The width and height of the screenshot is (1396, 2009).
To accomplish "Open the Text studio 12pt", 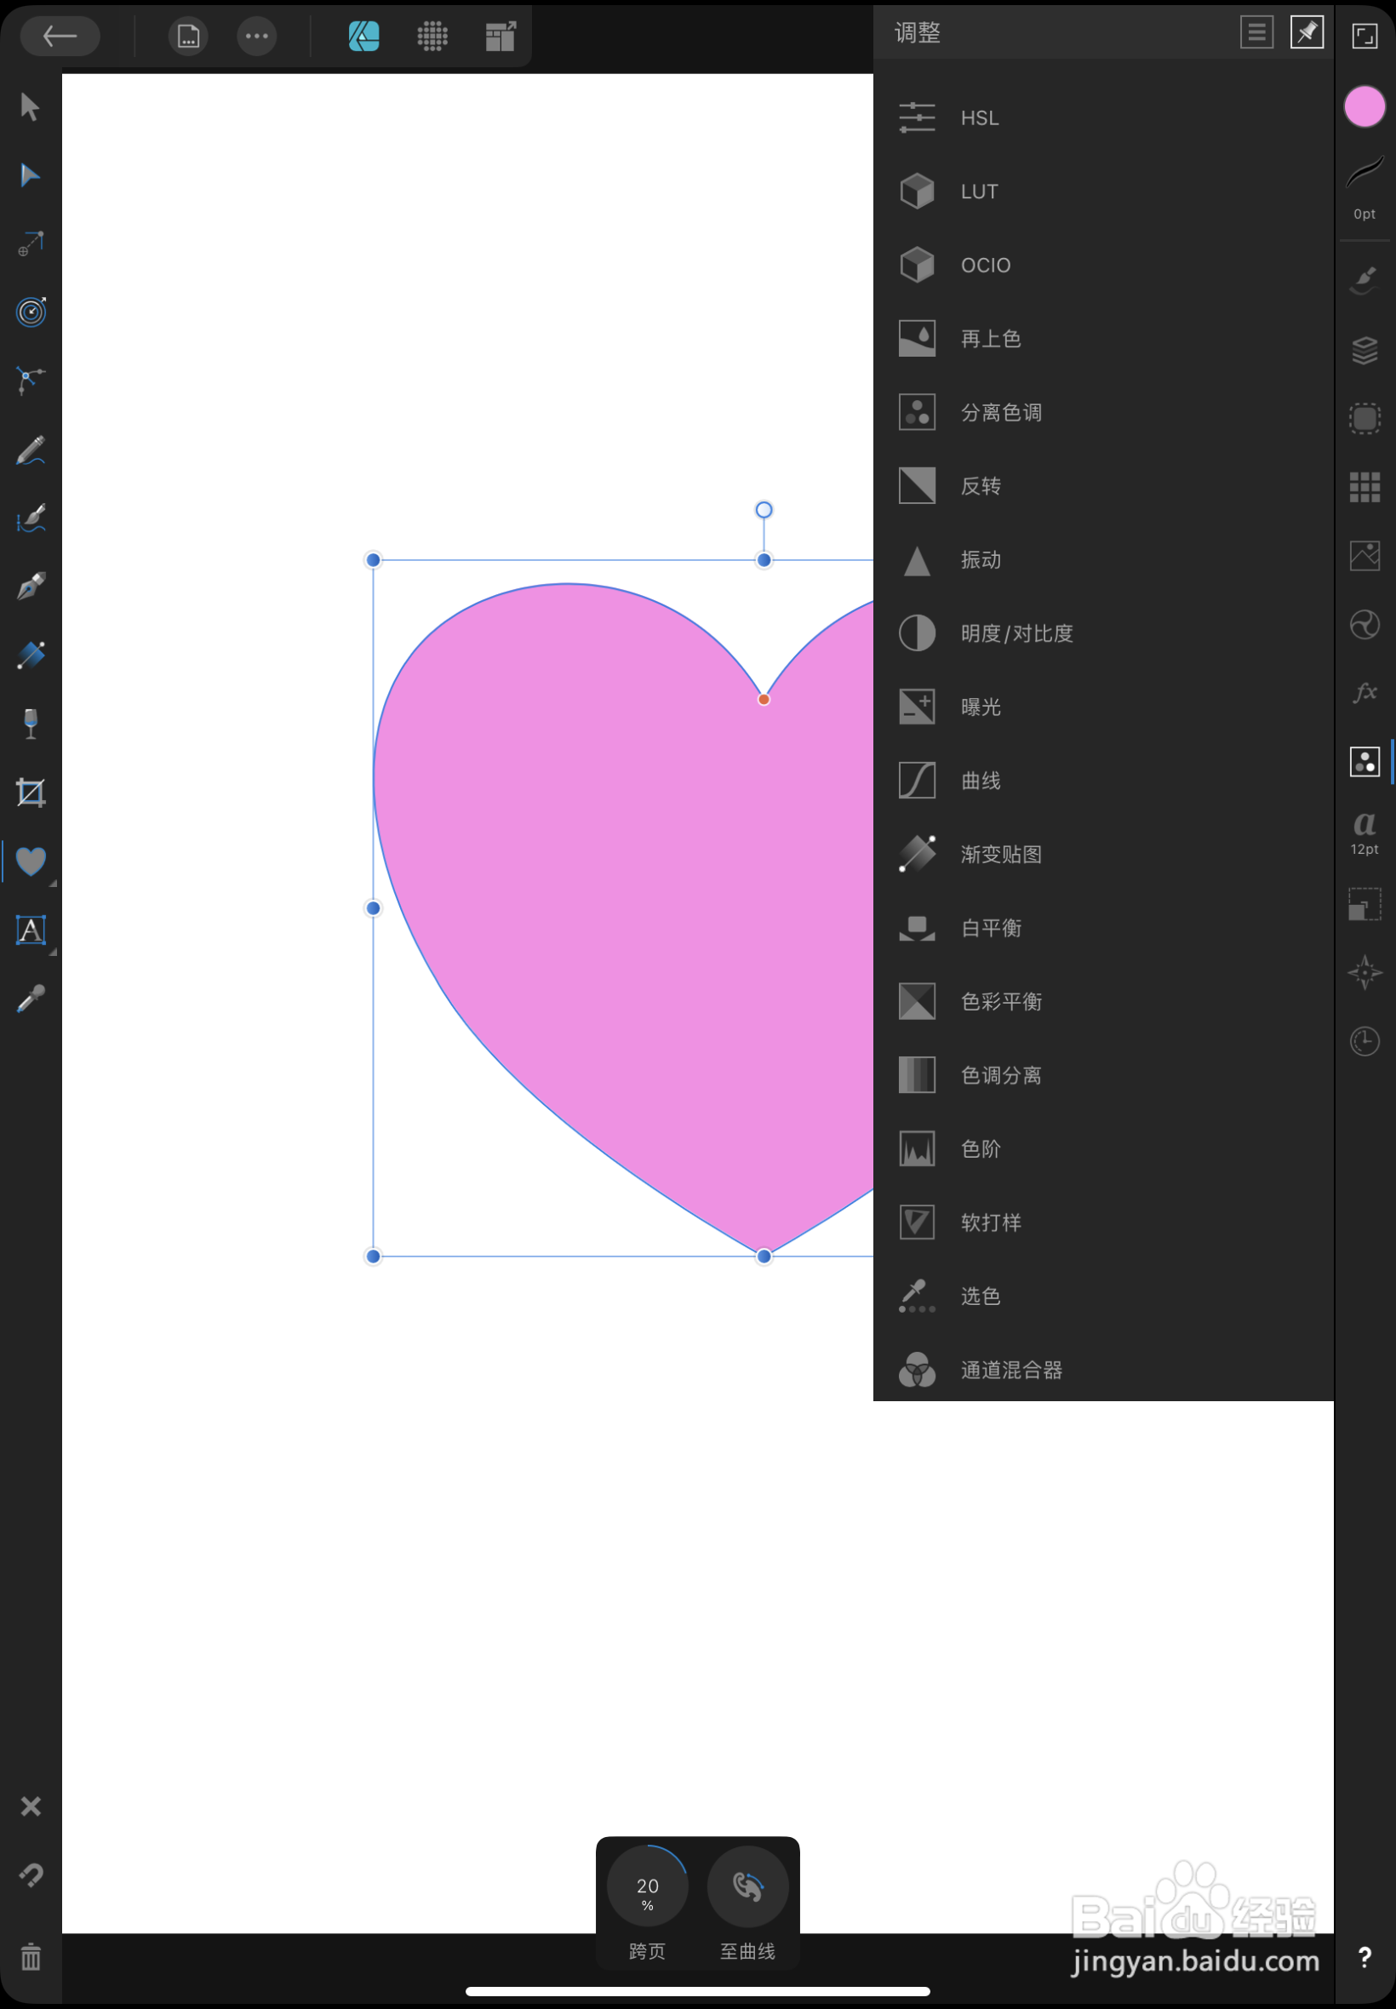I will pos(1365,832).
